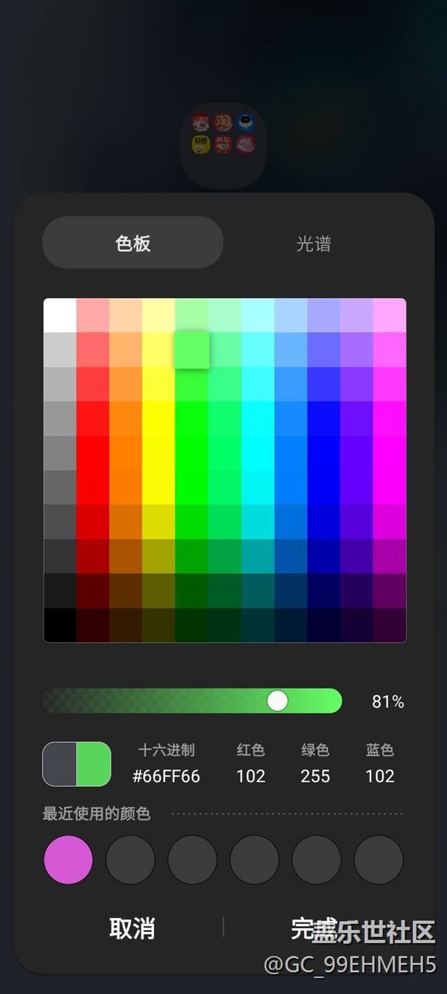
Task: Pick the pure black swatch at palette bottom
Action: [60, 625]
